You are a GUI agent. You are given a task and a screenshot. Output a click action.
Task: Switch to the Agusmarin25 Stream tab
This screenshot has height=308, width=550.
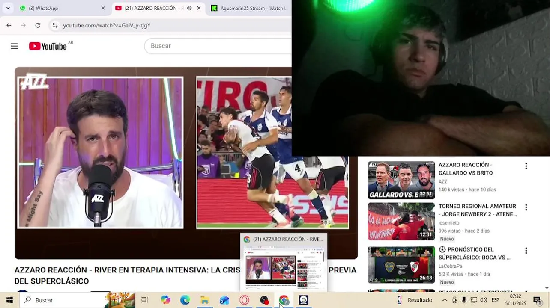(249, 8)
